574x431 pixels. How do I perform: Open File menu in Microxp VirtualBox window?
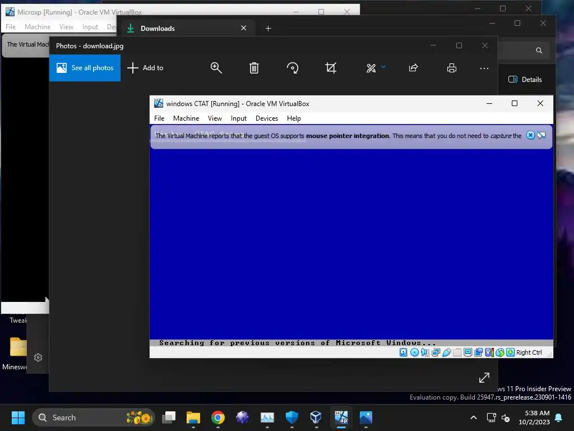11,27
